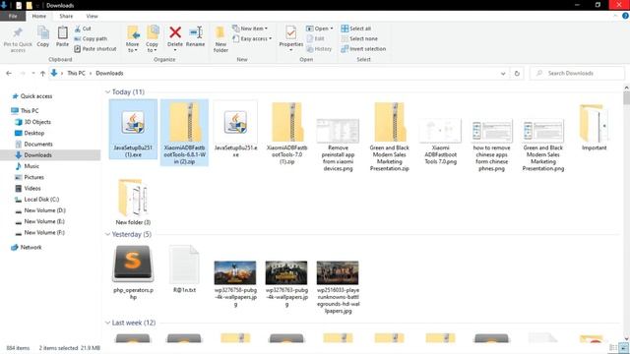Select JavaSetup8u251 (1).exe file
Screen dimensions: 630x354
pos(133,129)
